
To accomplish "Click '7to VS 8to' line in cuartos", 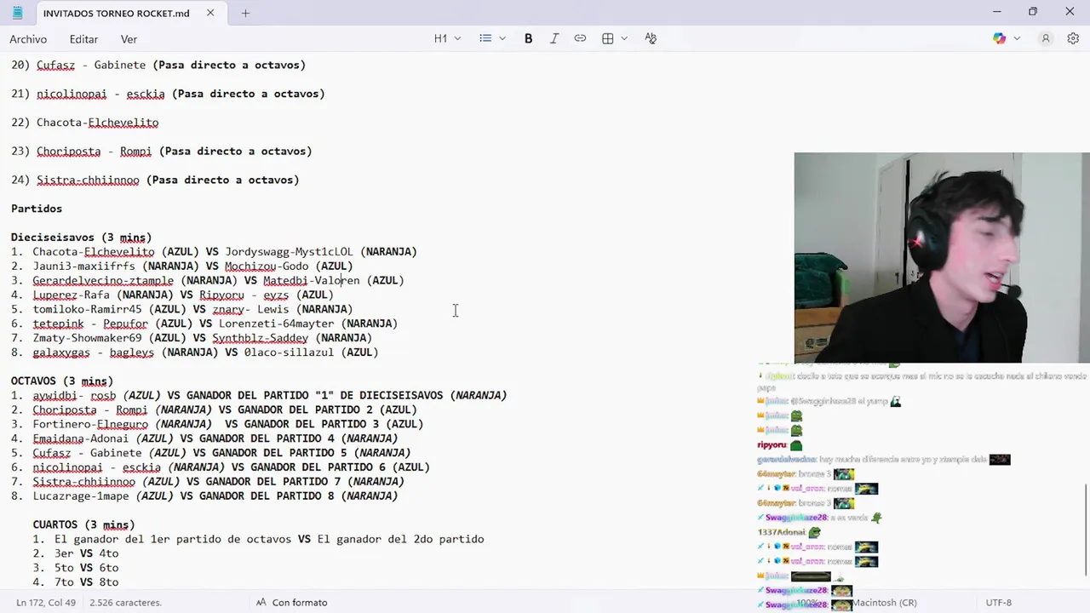I will pos(86,582).
